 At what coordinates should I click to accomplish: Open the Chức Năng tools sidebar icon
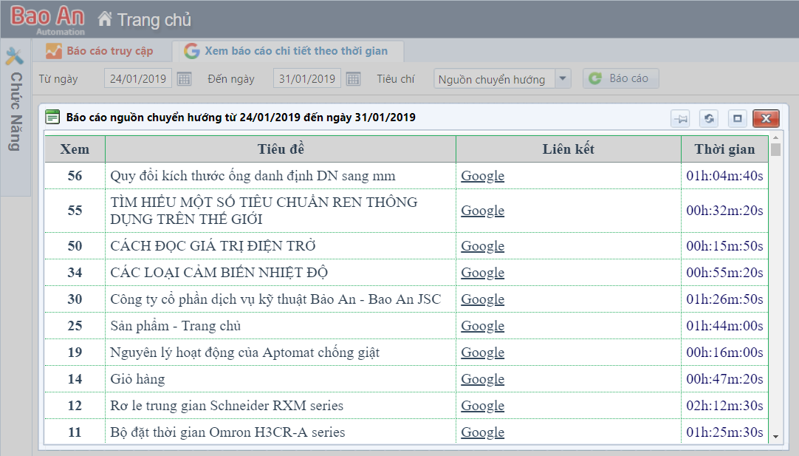(x=14, y=57)
